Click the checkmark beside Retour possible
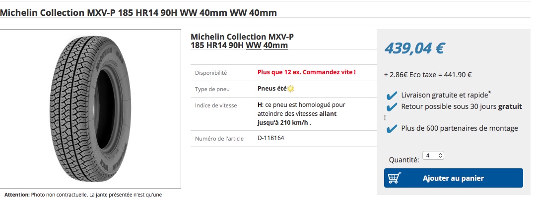 click(392, 107)
